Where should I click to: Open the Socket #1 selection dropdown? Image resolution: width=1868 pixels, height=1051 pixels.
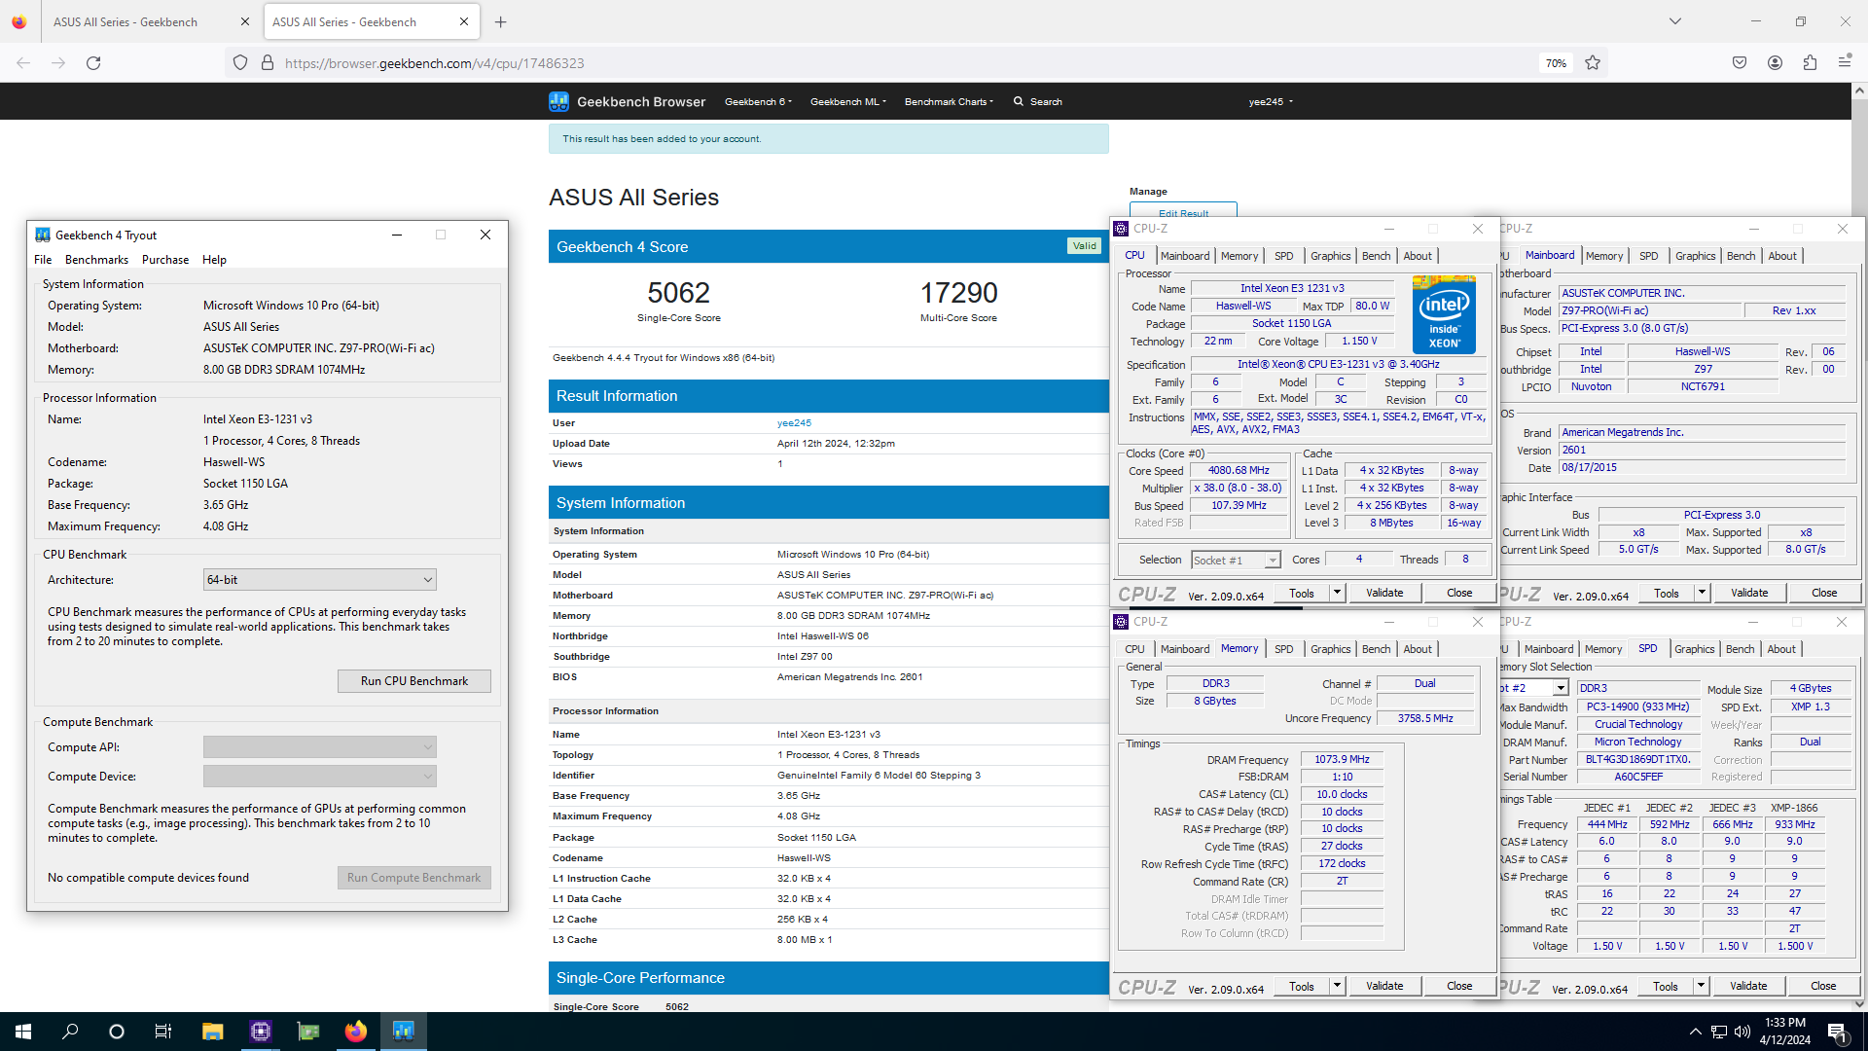(x=1236, y=561)
